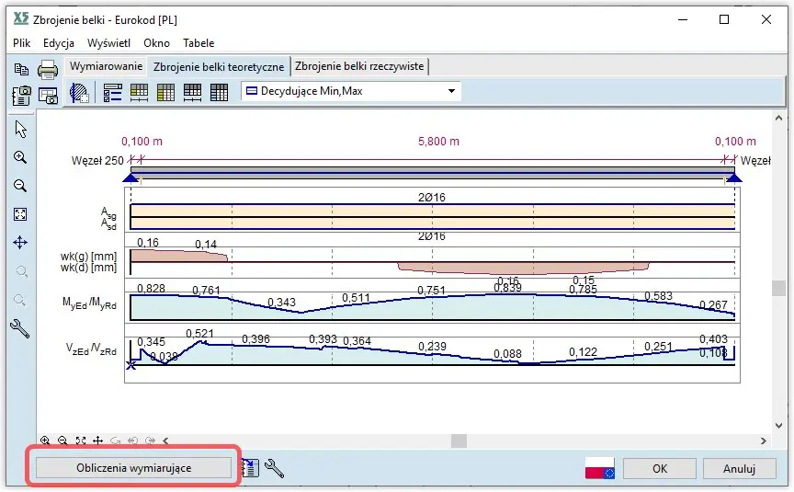This screenshot has height=492, width=794.
Task: Select the arrow pointer tool
Action: click(x=20, y=129)
